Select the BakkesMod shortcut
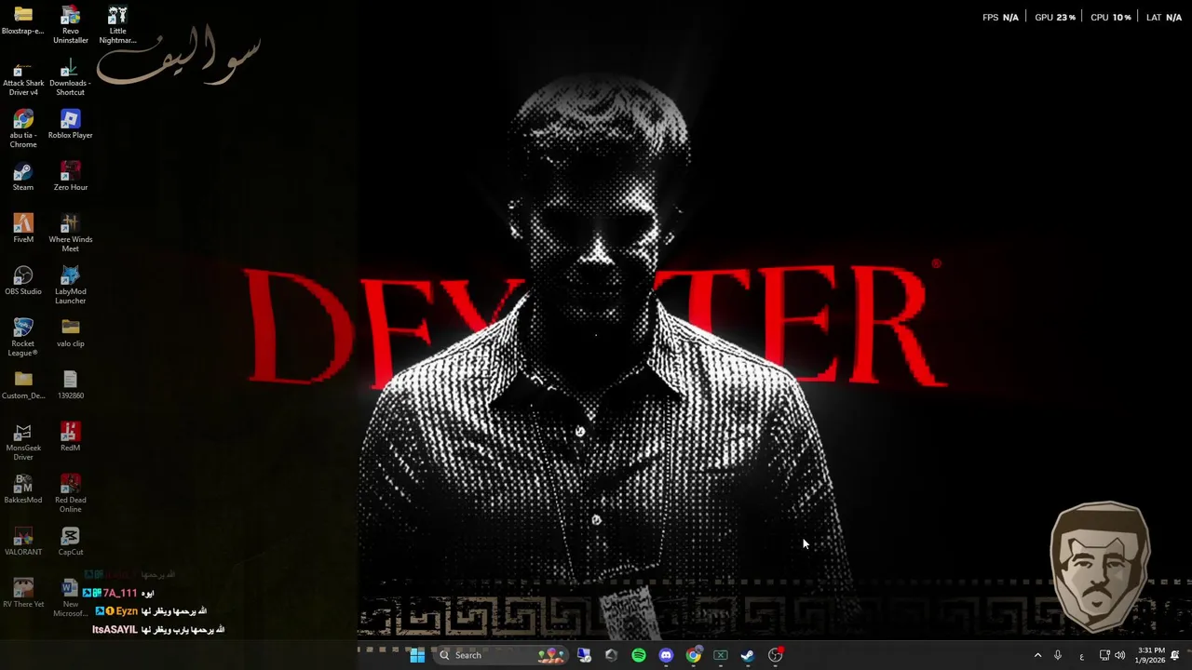The image size is (1192, 670). coord(23,489)
